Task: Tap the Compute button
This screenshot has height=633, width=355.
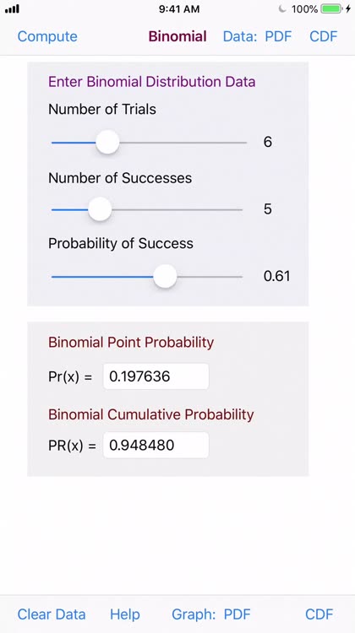Action: pos(47,36)
